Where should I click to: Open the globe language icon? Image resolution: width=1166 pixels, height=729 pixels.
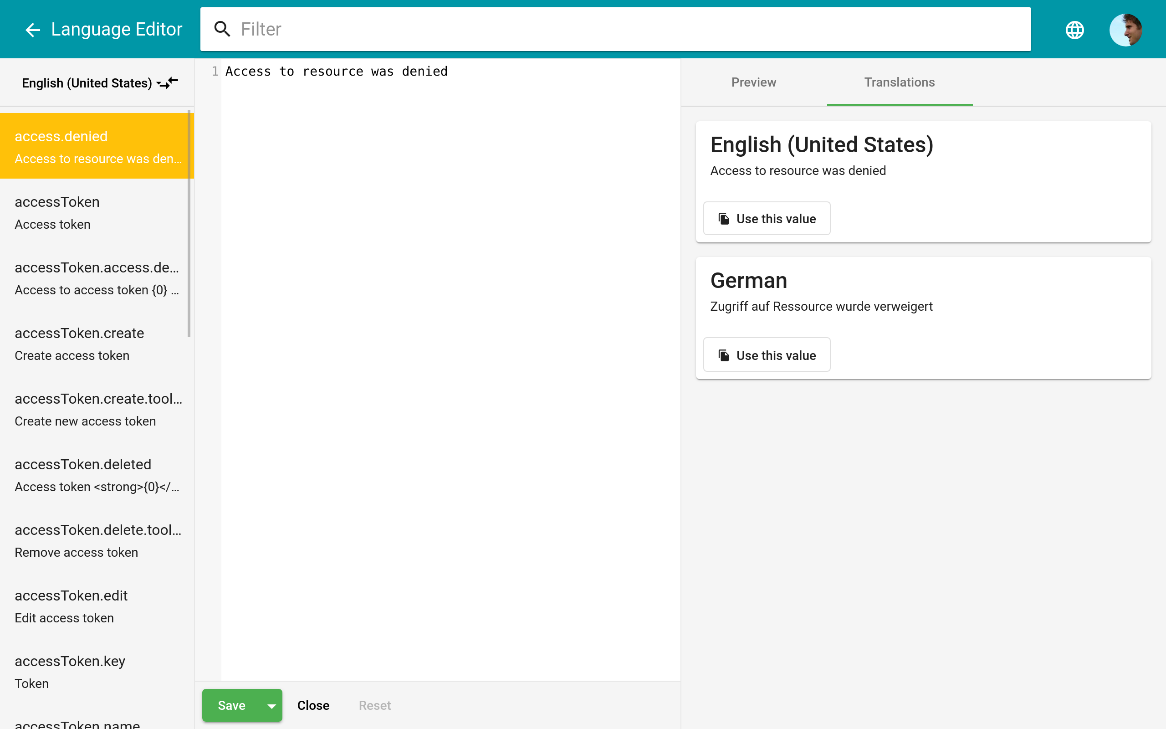1074,30
